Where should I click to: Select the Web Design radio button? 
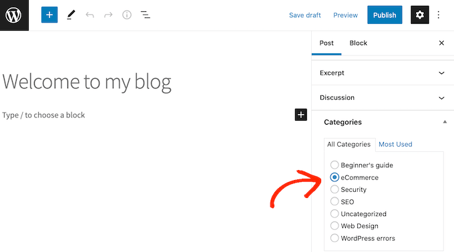[334, 225]
